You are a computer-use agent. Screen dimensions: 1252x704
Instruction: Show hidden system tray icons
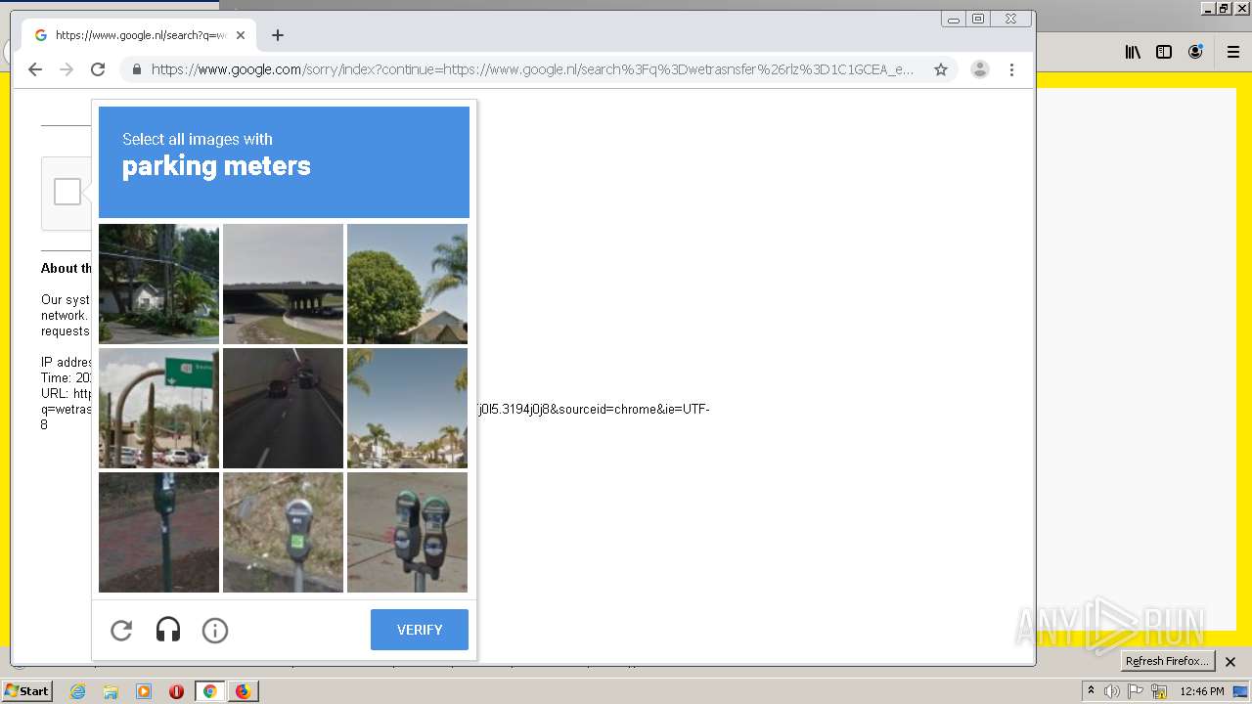(x=1091, y=691)
